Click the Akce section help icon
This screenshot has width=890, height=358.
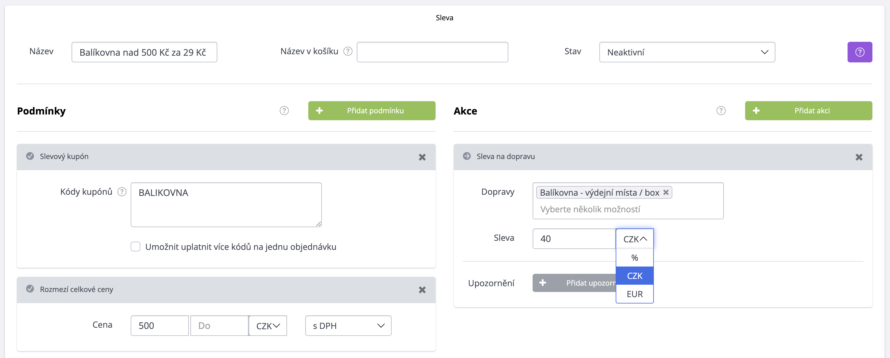coord(720,111)
